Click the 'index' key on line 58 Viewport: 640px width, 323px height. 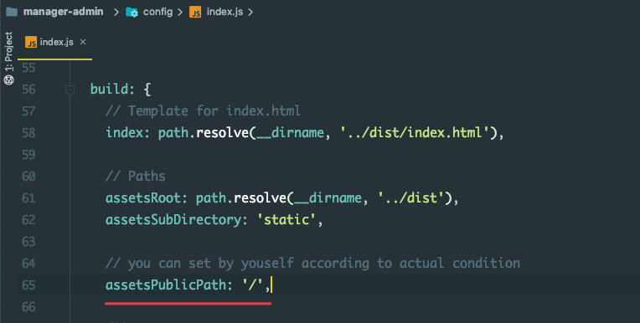[x=124, y=132]
